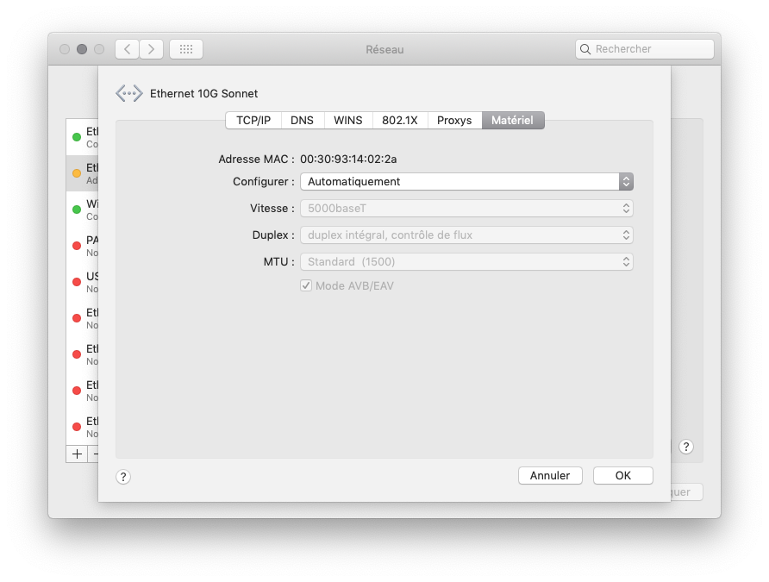Open help in the hardware sheet

click(123, 477)
